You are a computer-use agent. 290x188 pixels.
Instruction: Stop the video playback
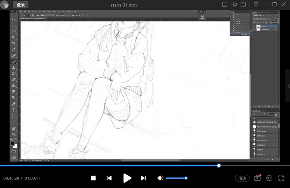click(93, 178)
